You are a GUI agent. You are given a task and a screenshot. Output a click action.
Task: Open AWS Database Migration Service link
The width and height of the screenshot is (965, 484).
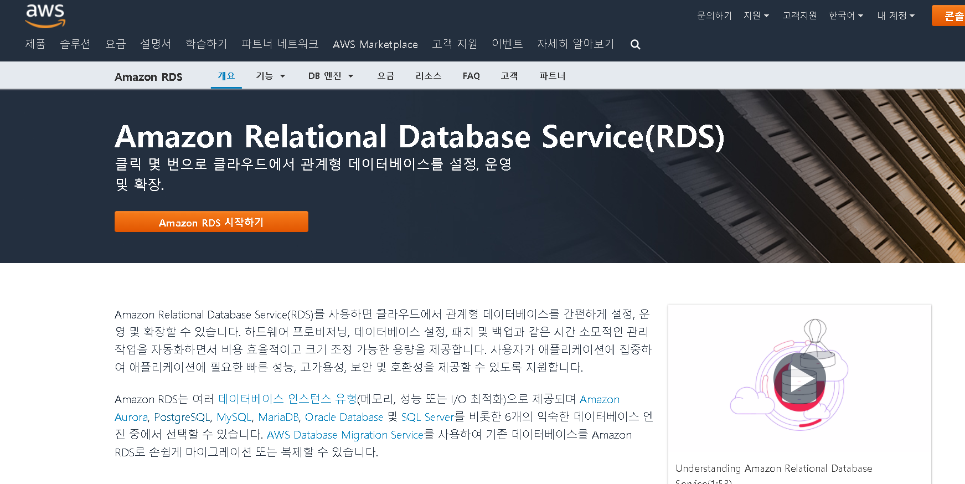tap(345, 435)
